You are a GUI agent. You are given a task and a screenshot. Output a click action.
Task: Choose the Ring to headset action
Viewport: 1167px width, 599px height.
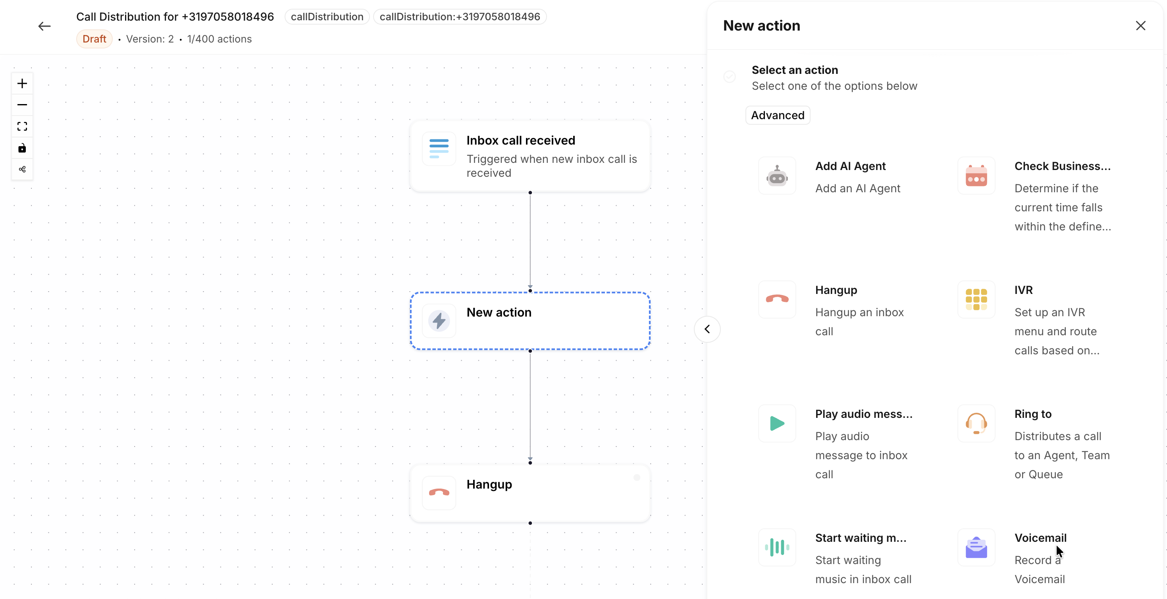click(x=976, y=423)
